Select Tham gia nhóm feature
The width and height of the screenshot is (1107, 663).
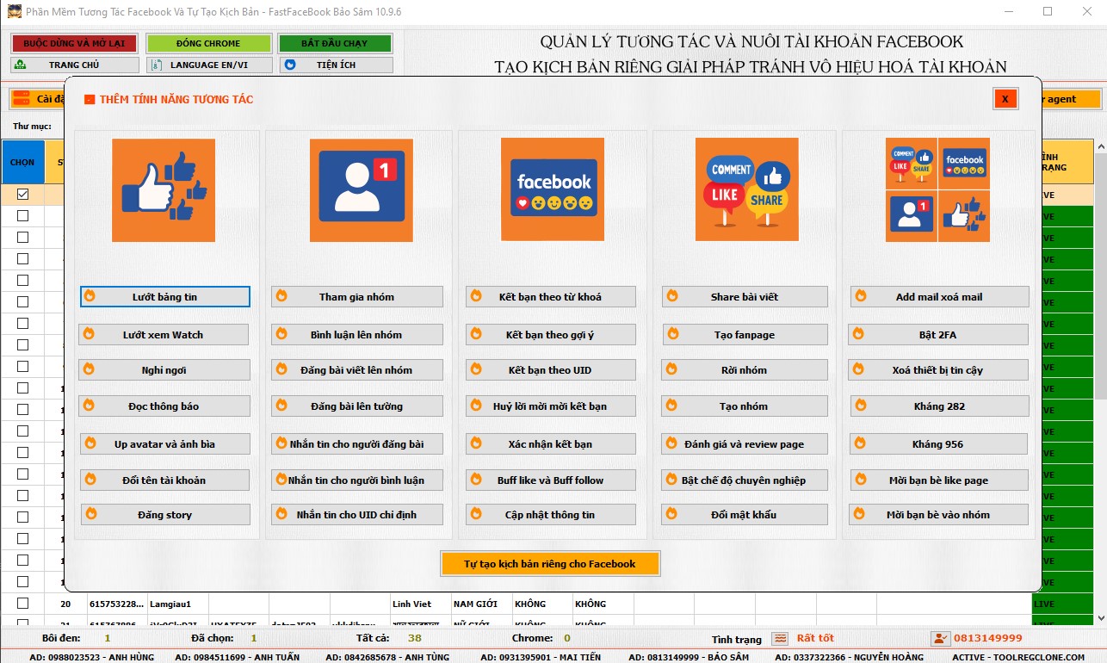(x=357, y=297)
